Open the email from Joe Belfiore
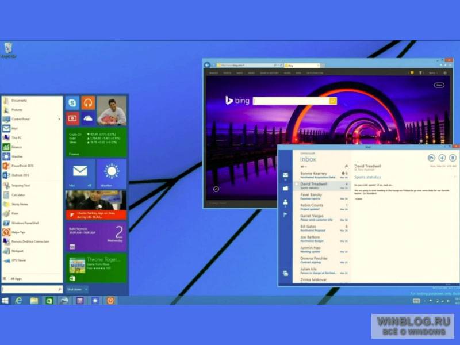Image resolution: width=460 pixels, height=345 pixels. click(322, 239)
